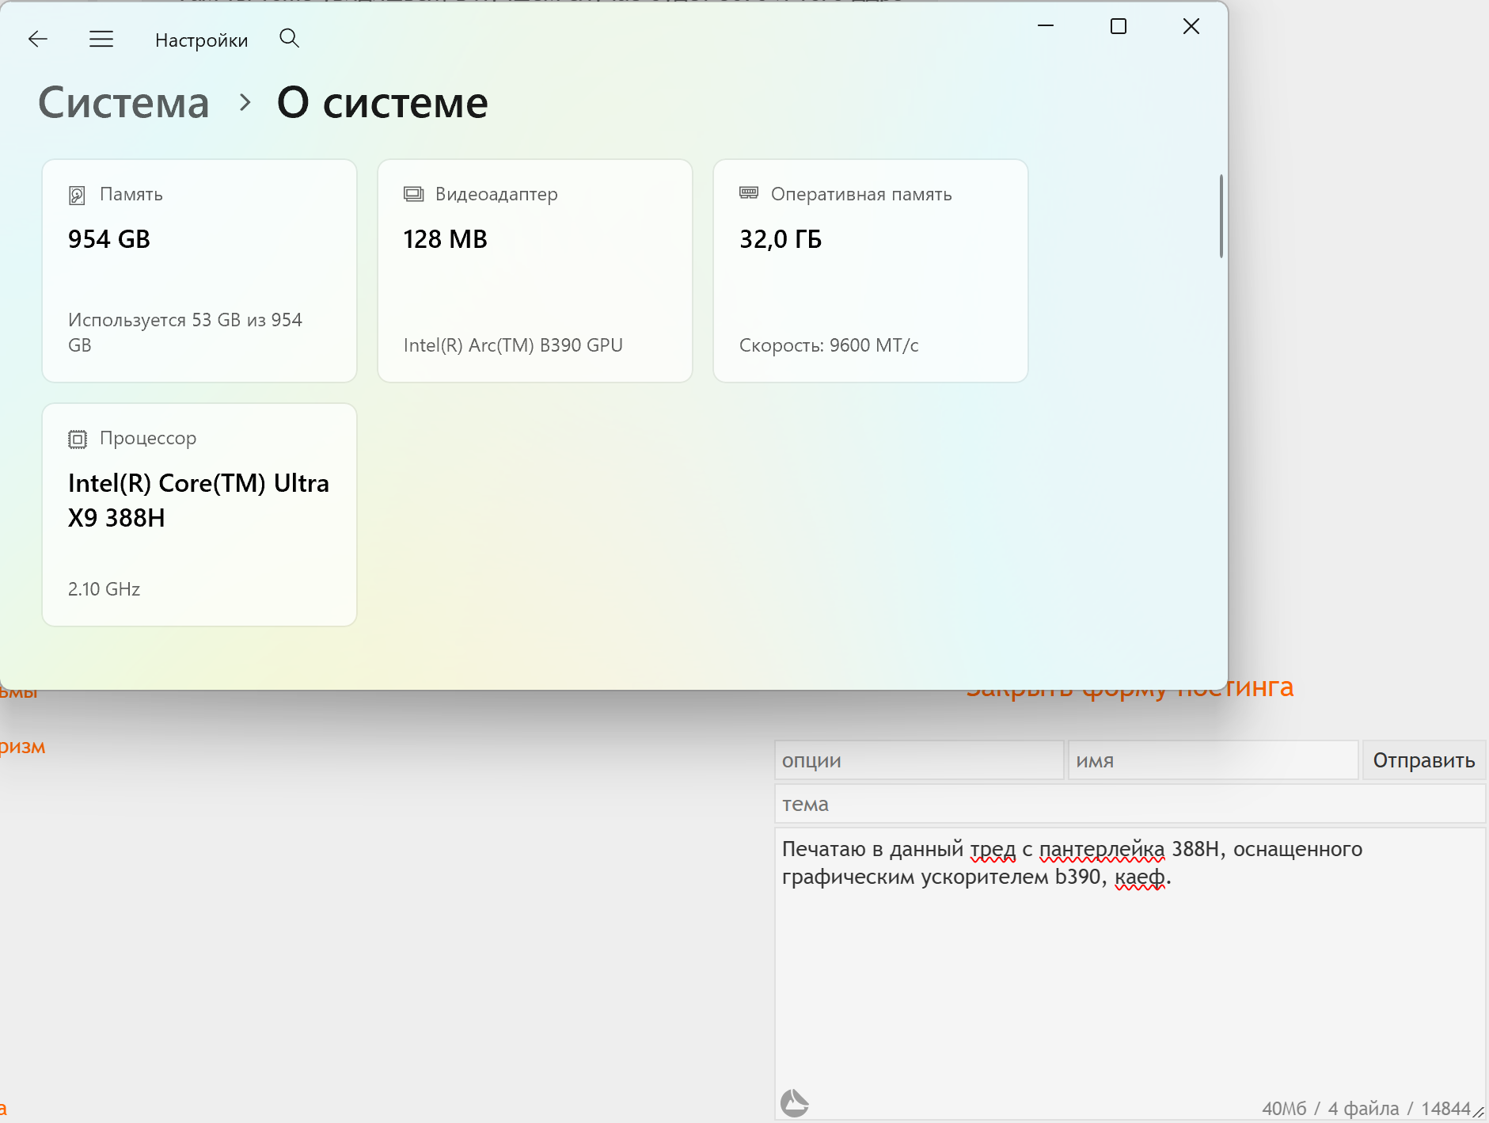Screen dimensions: 1489x1123
Task: Click the 'О системе' page heading
Action: [x=382, y=103]
